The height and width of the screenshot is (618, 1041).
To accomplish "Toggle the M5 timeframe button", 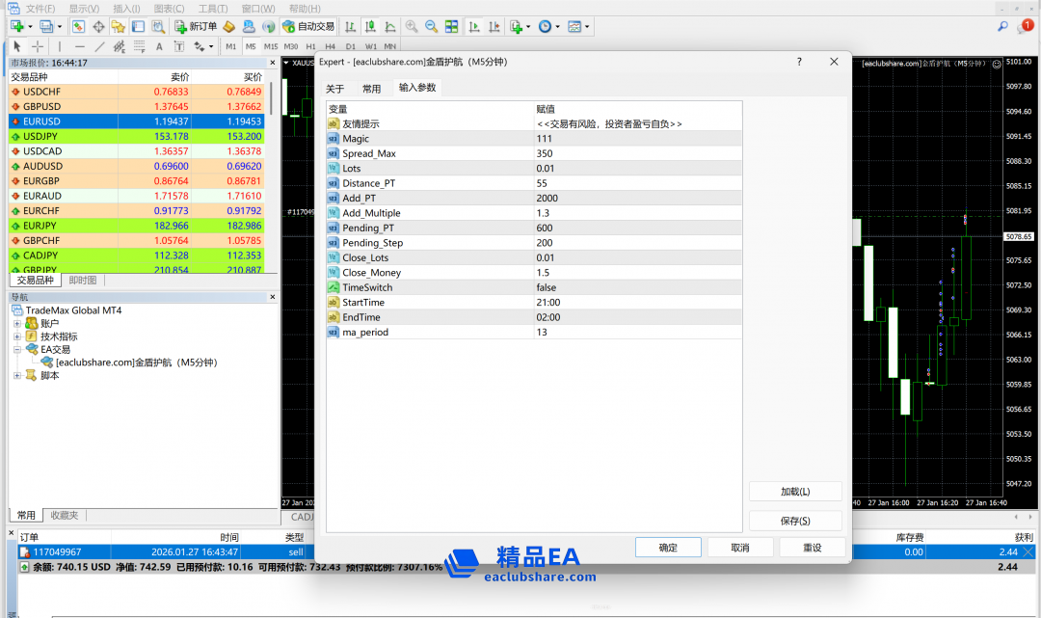I will click(x=251, y=46).
